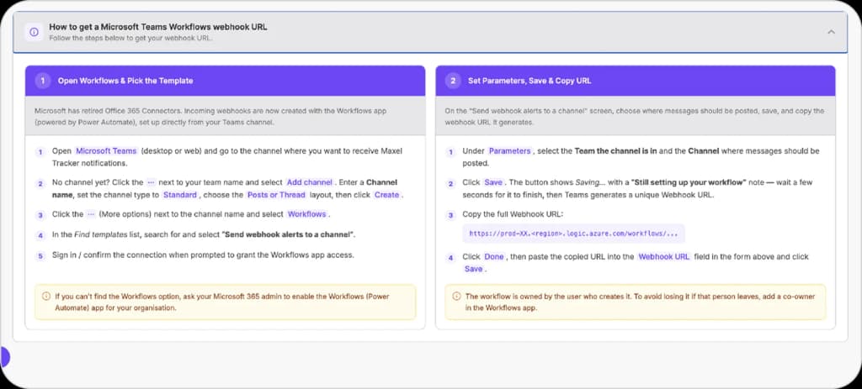
Task: Click the purple half-circle button at the window's left edge
Action: [x=4, y=357]
